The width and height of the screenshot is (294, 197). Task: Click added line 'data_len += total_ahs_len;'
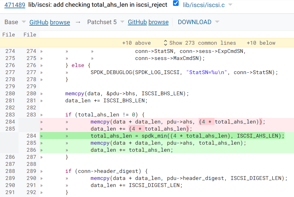[132, 150]
